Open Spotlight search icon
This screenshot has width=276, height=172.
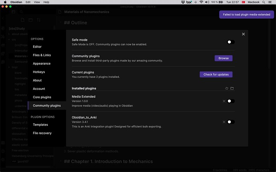point(264,2)
